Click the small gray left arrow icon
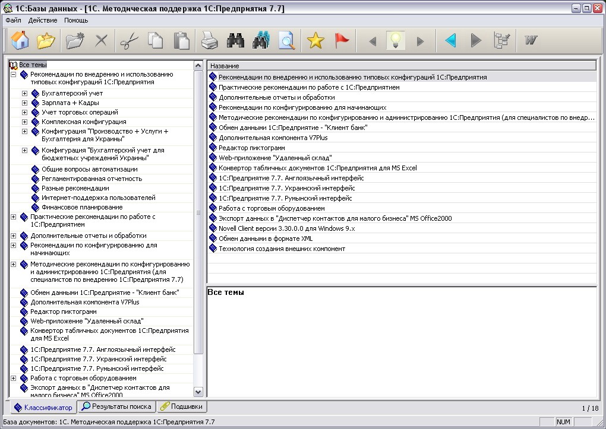Screen dimensions: 606x429 [373, 41]
